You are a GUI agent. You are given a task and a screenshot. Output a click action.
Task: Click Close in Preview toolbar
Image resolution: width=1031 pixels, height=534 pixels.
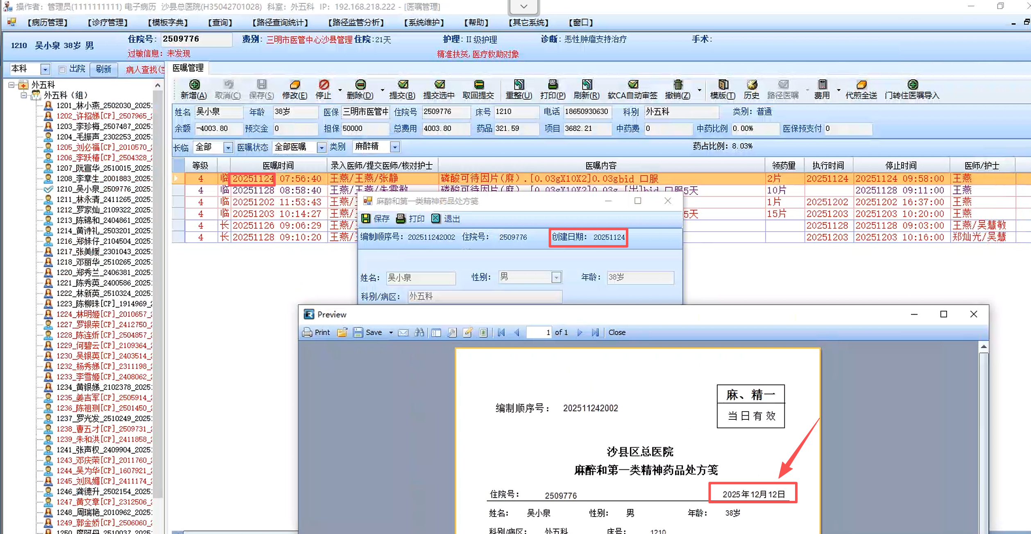coord(616,333)
